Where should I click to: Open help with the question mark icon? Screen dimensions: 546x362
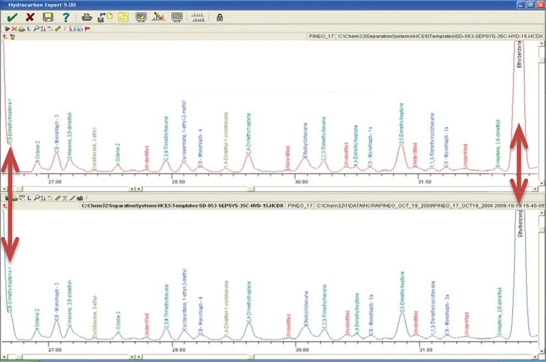coord(65,18)
